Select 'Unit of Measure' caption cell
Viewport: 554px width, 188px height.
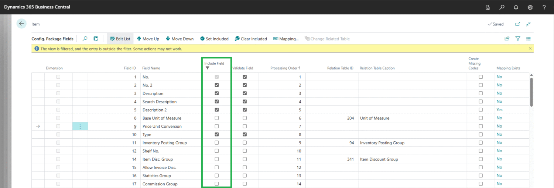pos(412,118)
